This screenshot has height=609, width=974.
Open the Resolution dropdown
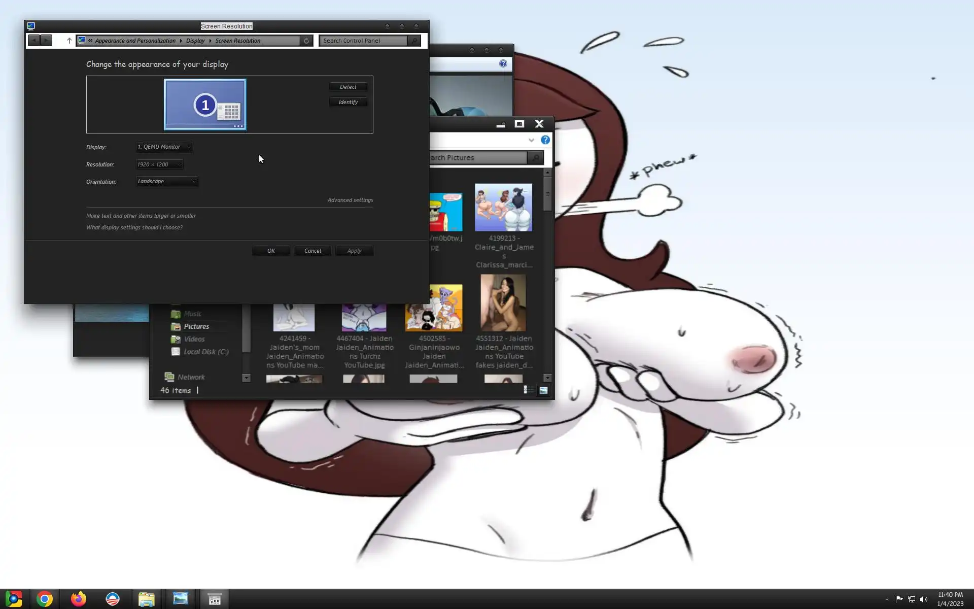click(159, 164)
